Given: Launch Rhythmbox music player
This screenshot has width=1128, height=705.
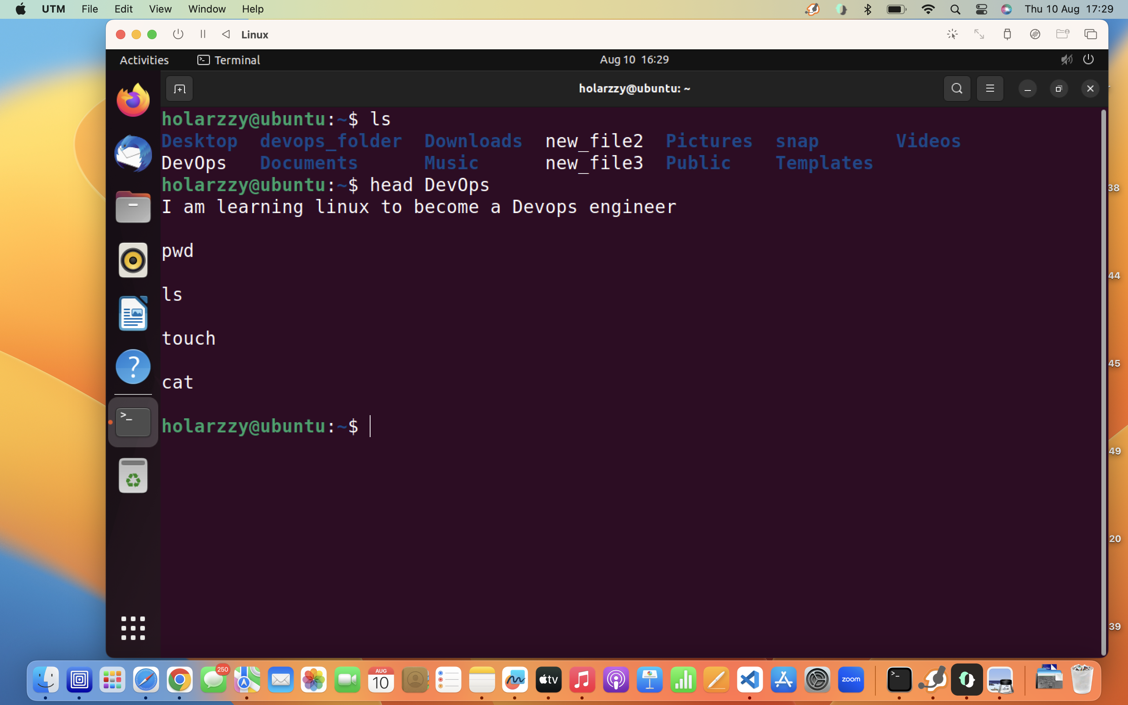Looking at the screenshot, I should tap(133, 260).
